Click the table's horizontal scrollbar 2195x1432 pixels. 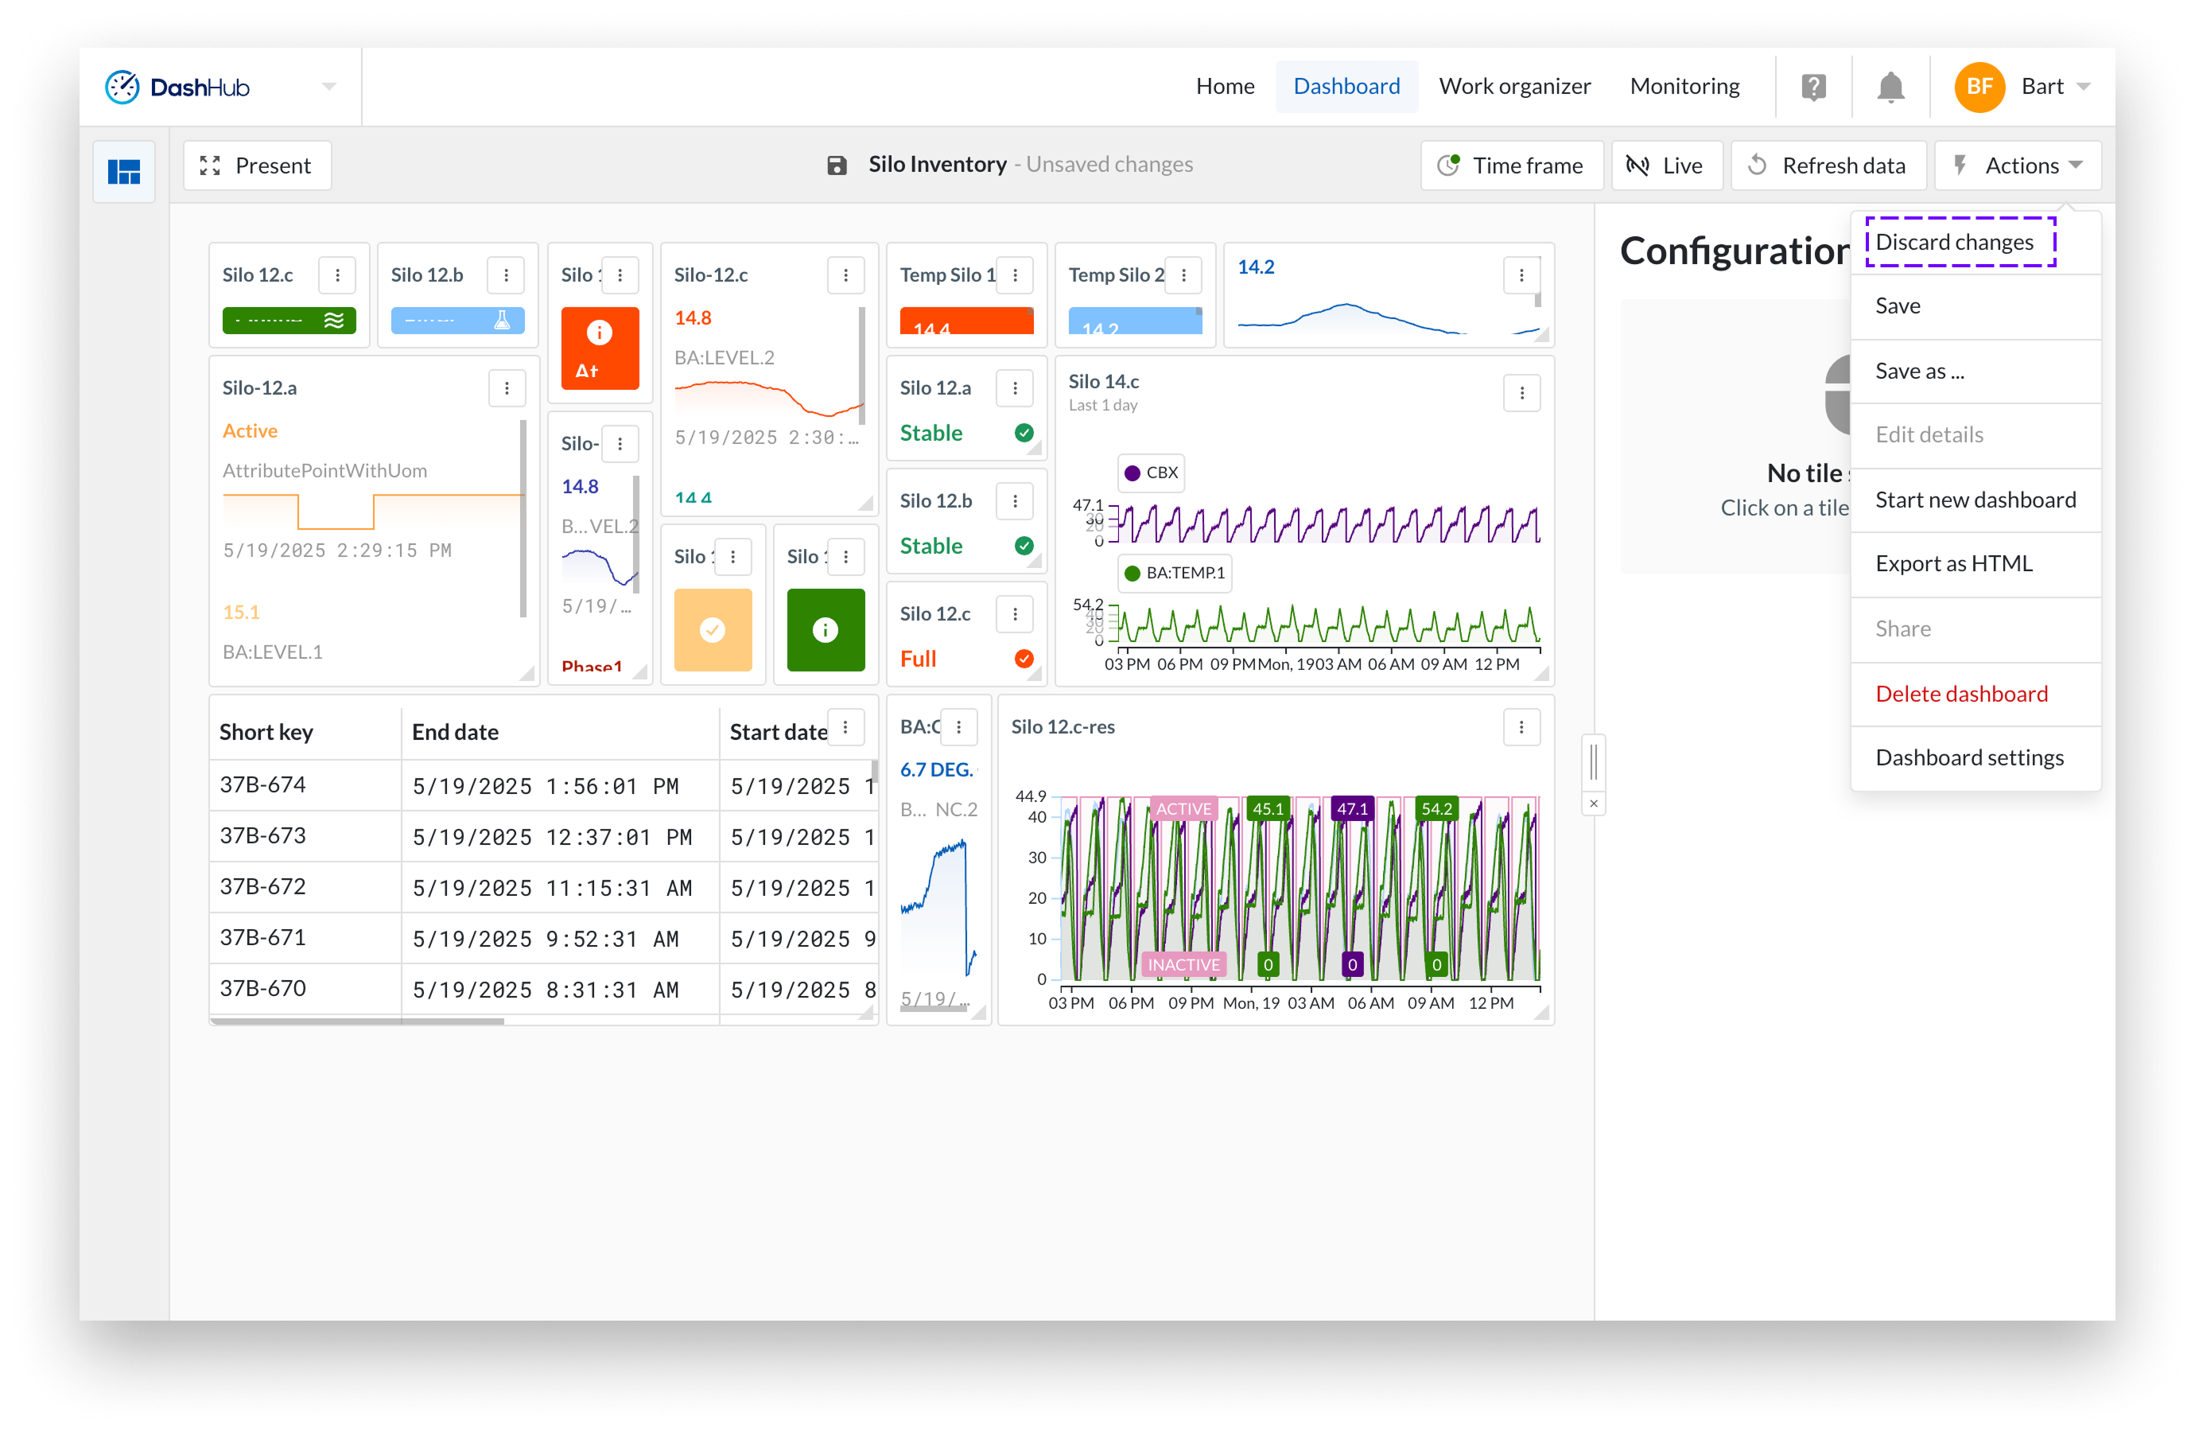(357, 1021)
